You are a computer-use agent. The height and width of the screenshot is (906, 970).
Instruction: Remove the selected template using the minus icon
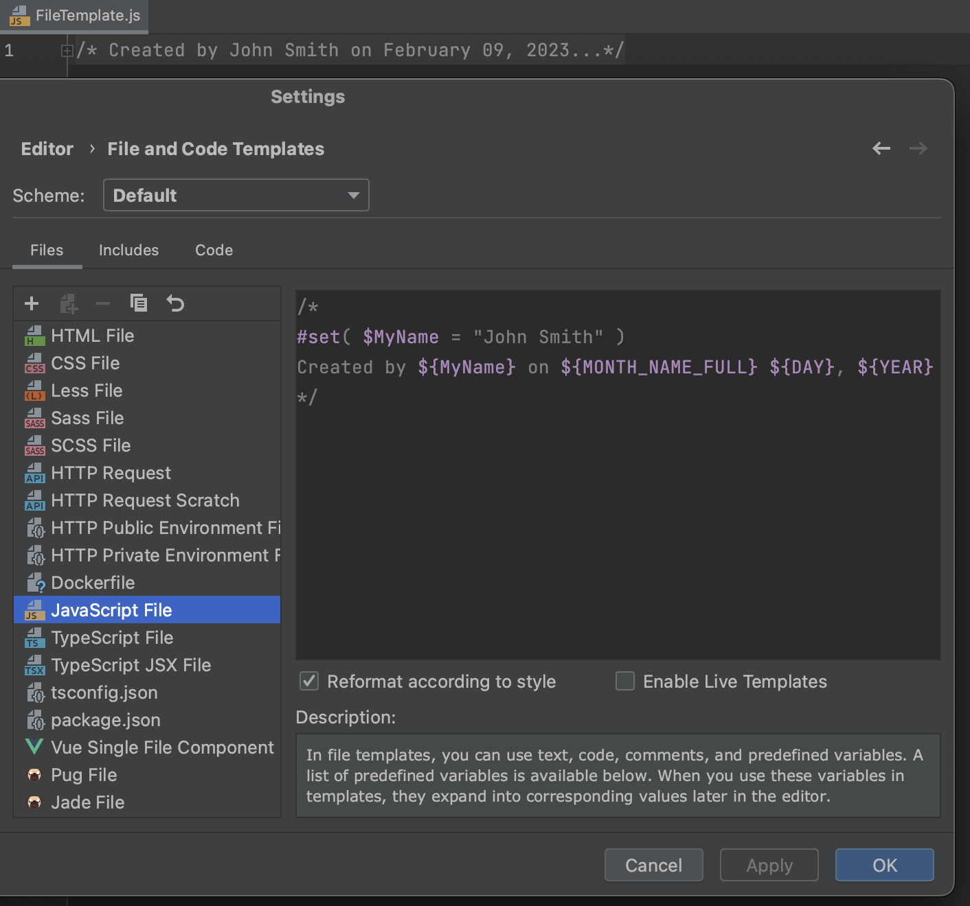pyautogui.click(x=103, y=303)
